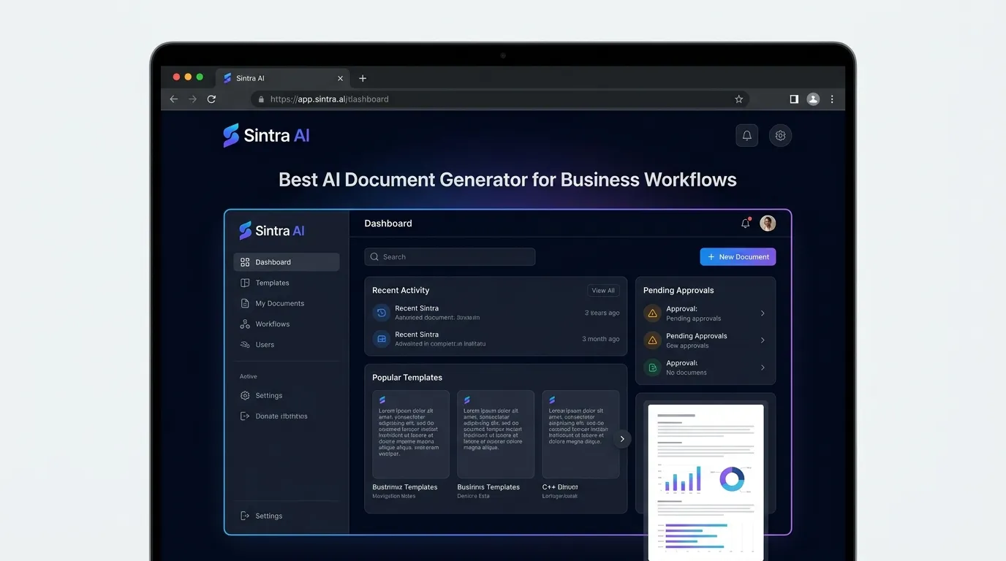The width and height of the screenshot is (1006, 561).
Task: Click the warning icon beside Gew approvals
Action: 652,340
